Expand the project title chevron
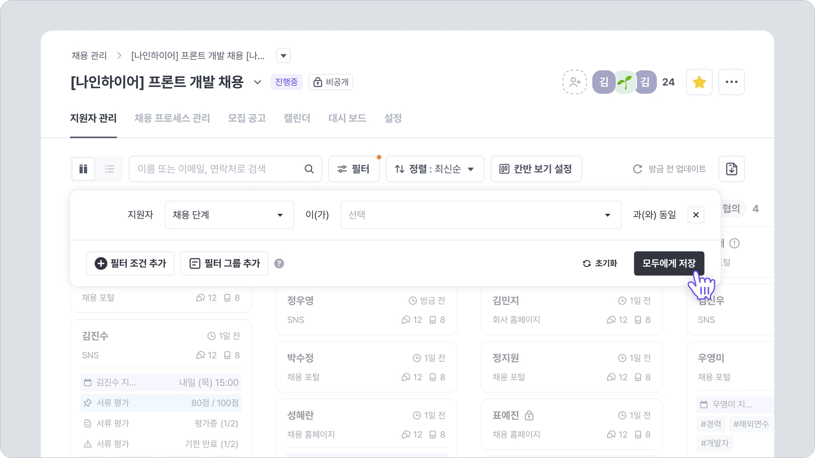The image size is (815, 458). [x=258, y=82]
